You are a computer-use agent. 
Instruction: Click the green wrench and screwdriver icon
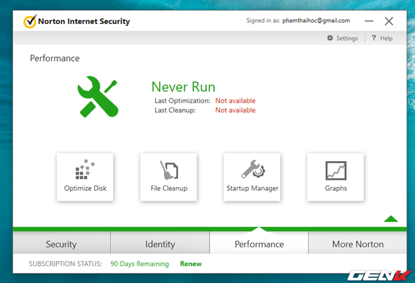[98, 97]
